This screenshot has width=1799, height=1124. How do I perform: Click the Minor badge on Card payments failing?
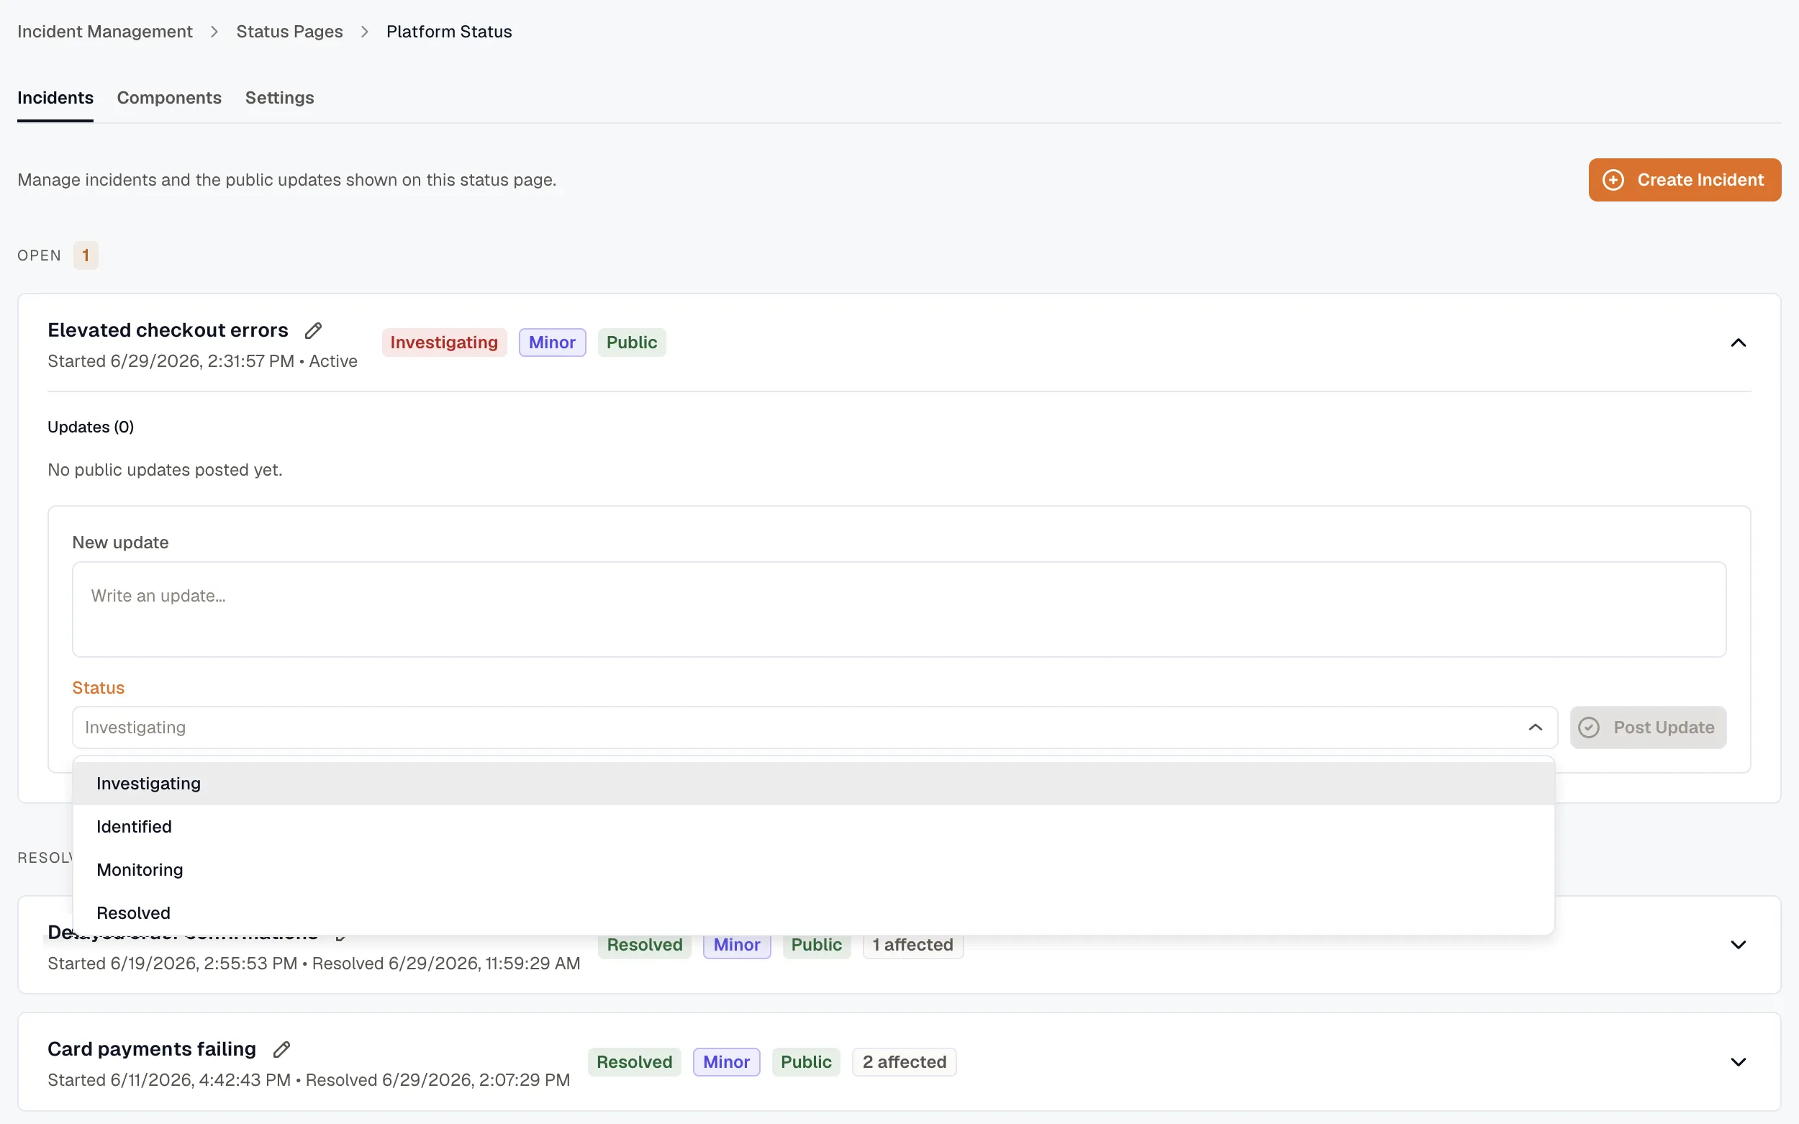(x=725, y=1061)
